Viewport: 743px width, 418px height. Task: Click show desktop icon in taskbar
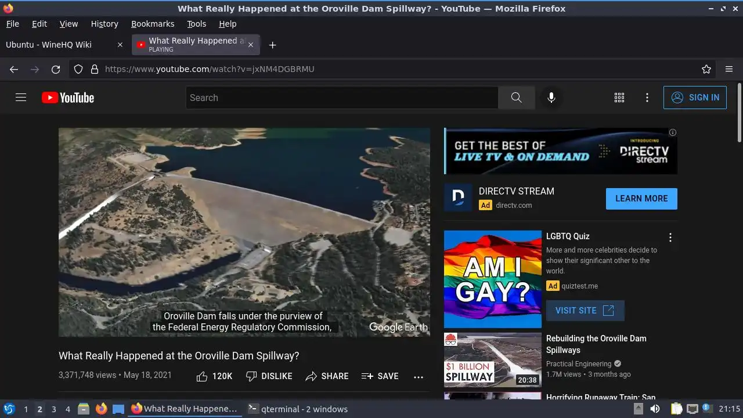click(x=118, y=409)
